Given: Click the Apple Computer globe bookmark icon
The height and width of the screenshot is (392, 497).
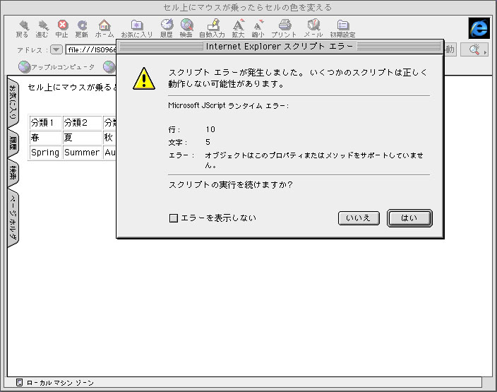Looking at the screenshot, I should pyautogui.click(x=24, y=66).
